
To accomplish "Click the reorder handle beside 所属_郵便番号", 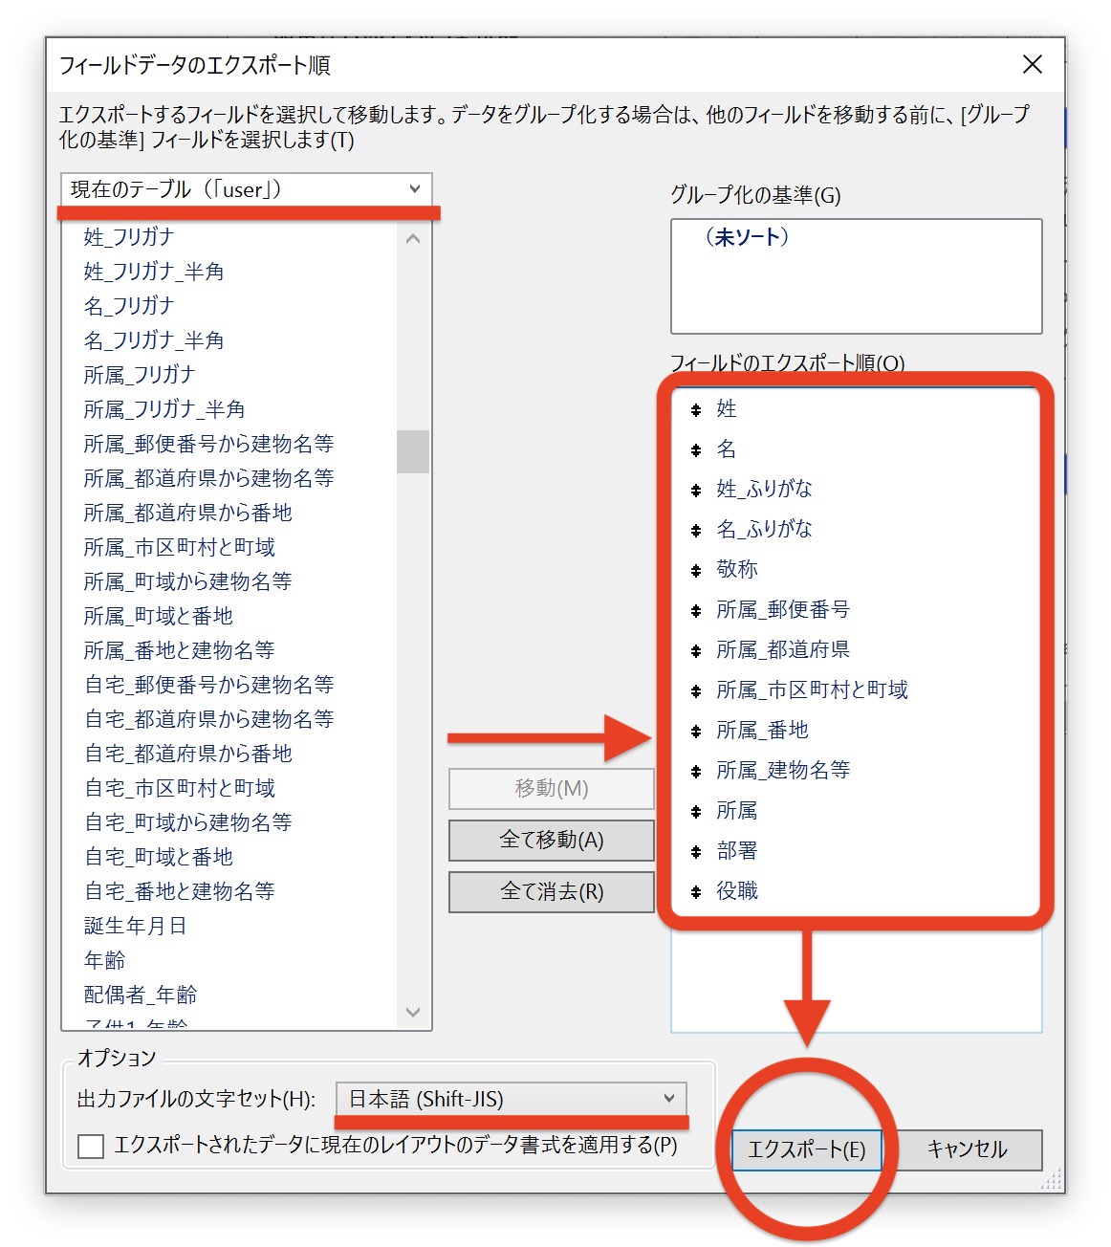I will (x=696, y=611).
